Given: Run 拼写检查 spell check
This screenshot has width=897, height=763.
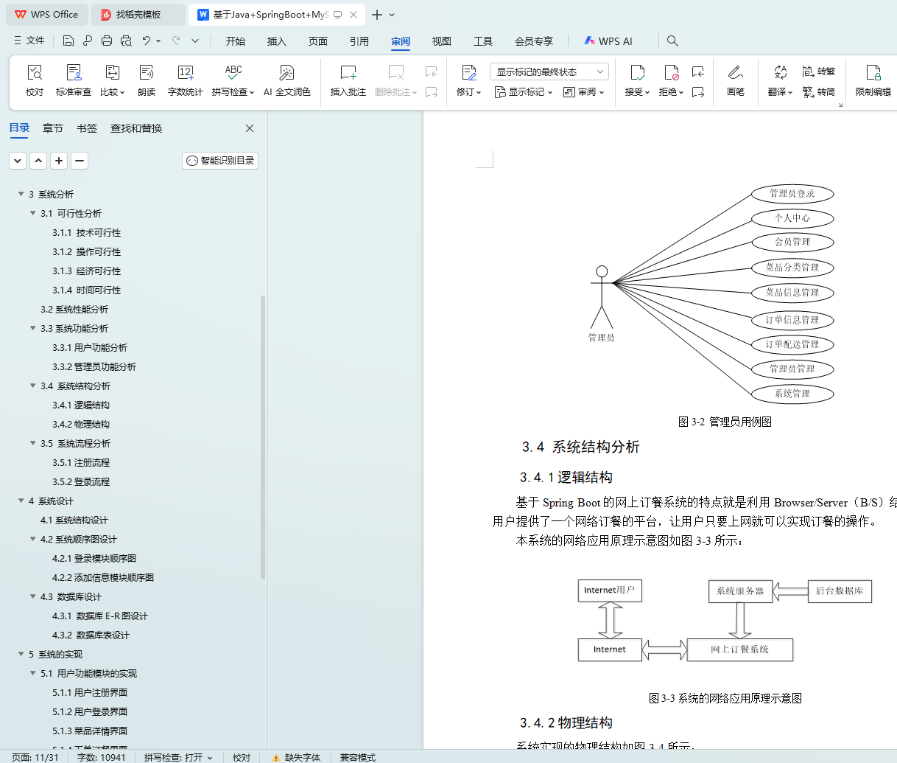Looking at the screenshot, I should 233,80.
